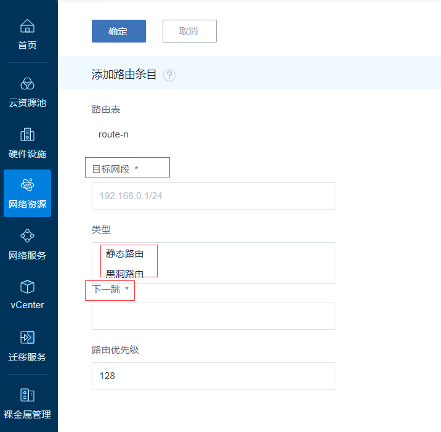
Task: Edit the 路由优先级 field showing 128
Action: (x=214, y=376)
